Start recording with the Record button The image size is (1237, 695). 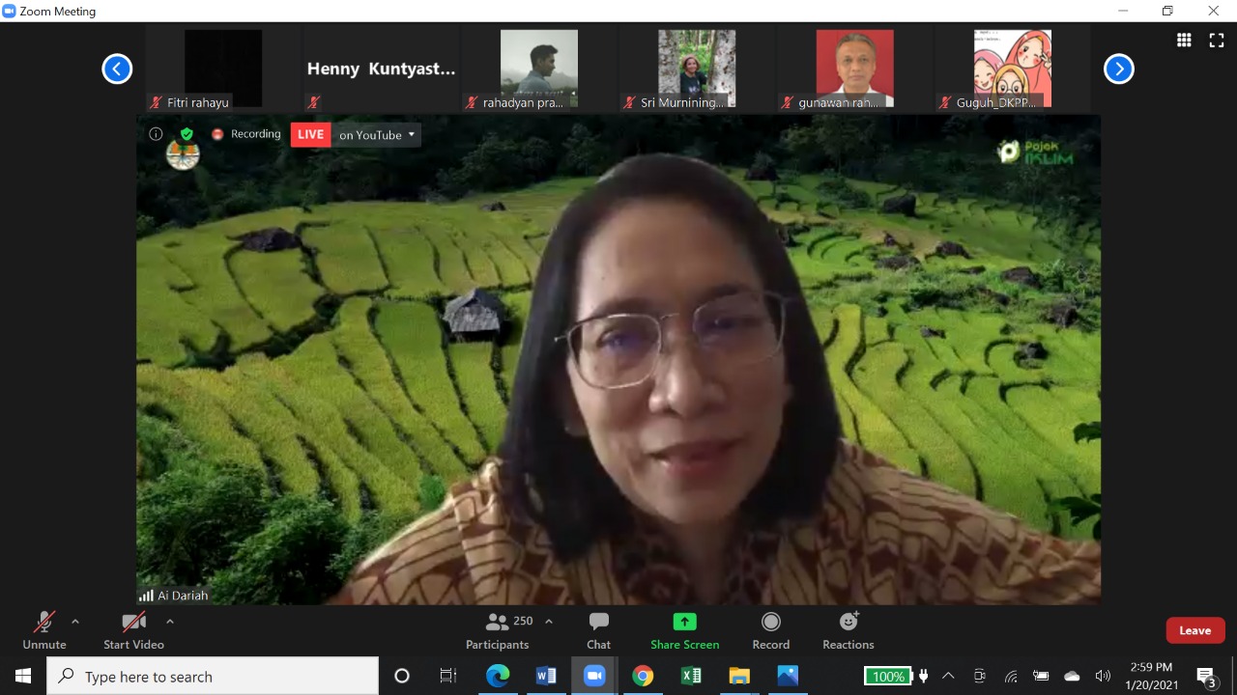click(x=770, y=630)
